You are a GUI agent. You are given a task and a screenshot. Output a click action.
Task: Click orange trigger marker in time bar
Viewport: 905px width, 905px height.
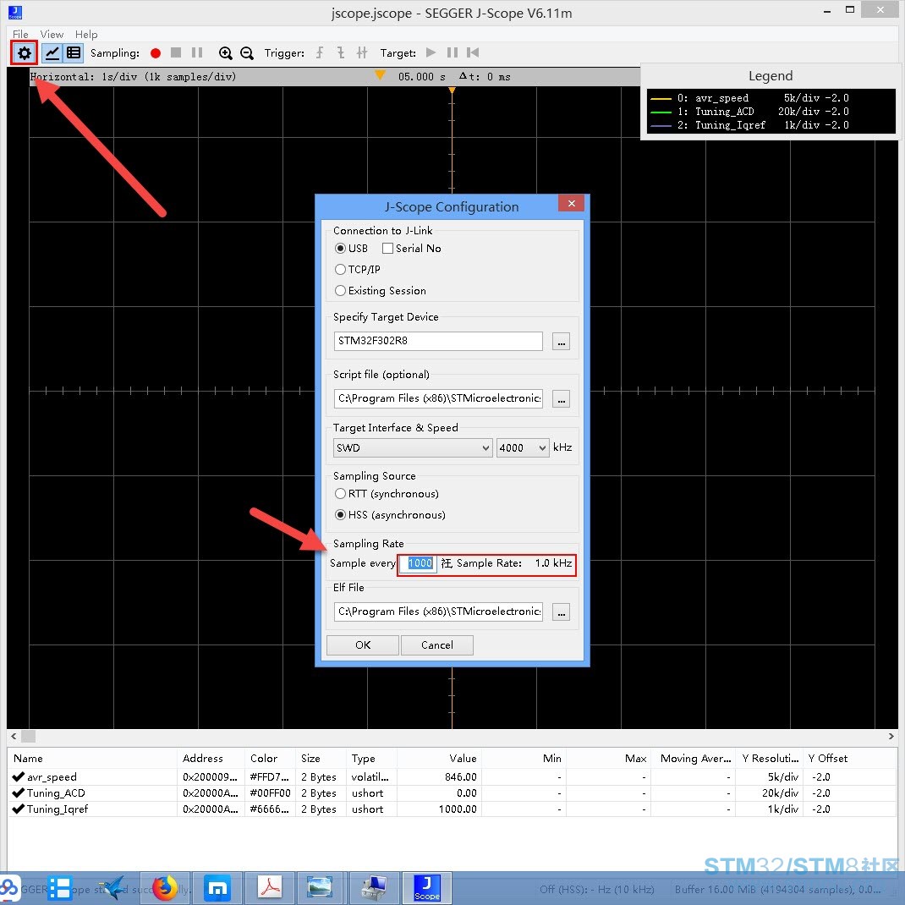click(x=380, y=75)
